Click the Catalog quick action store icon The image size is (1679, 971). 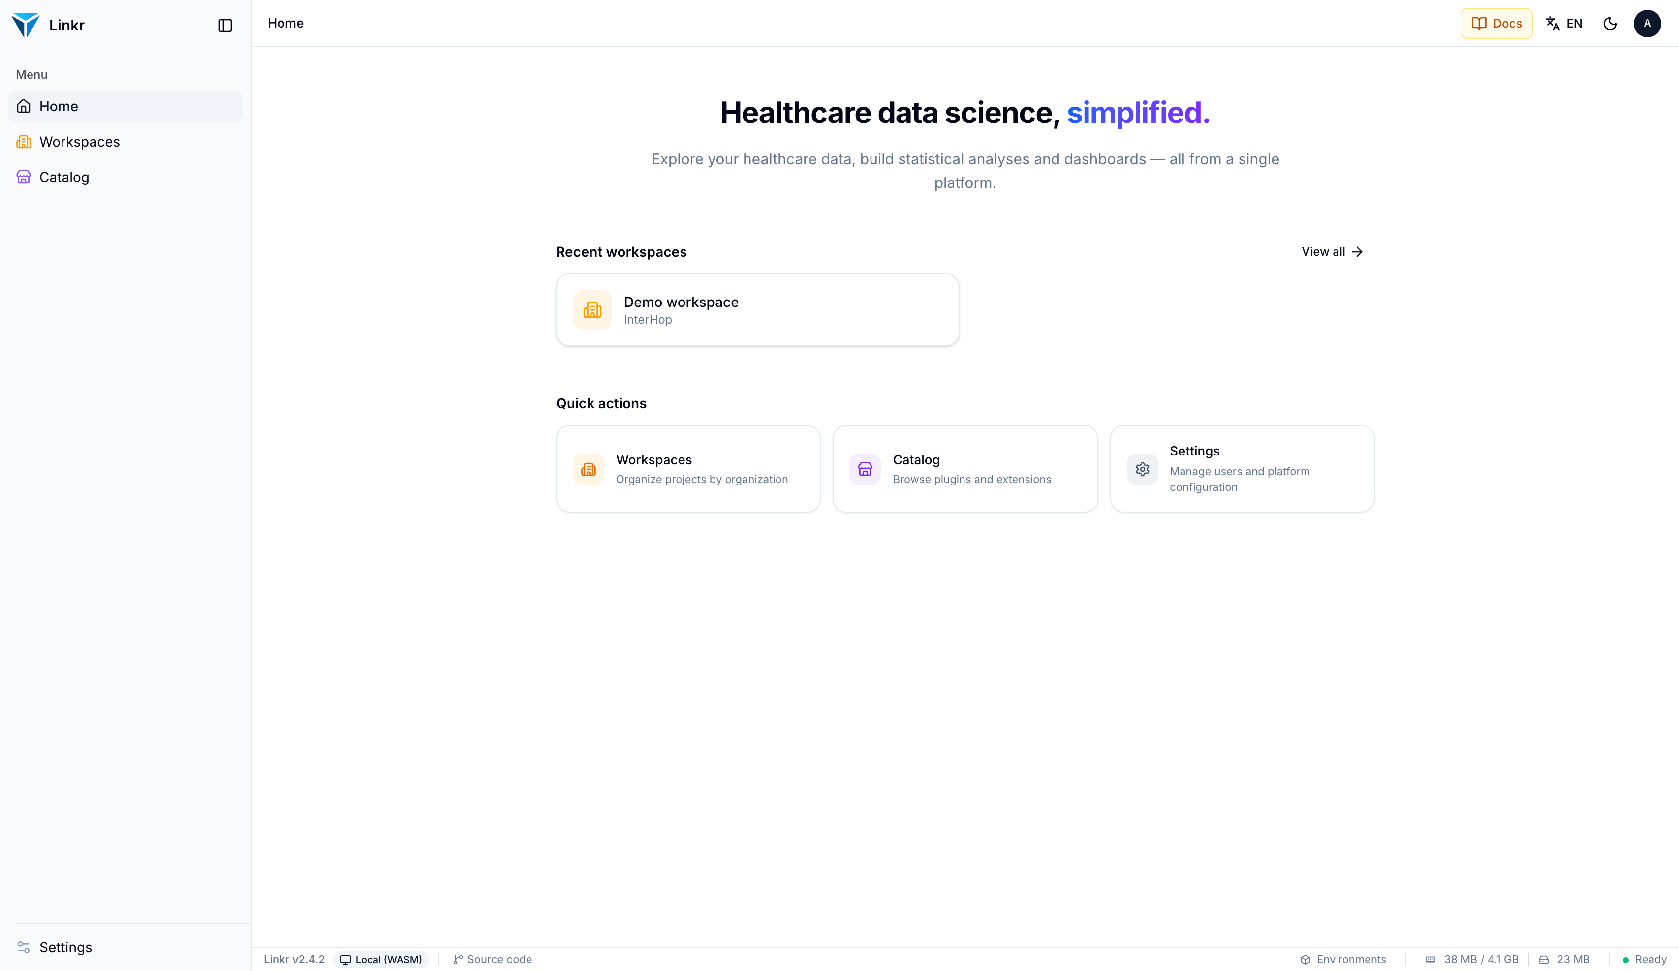[864, 469]
